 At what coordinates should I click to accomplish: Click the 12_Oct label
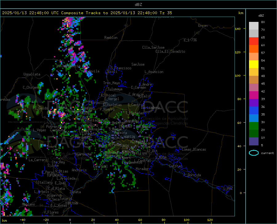152,151
